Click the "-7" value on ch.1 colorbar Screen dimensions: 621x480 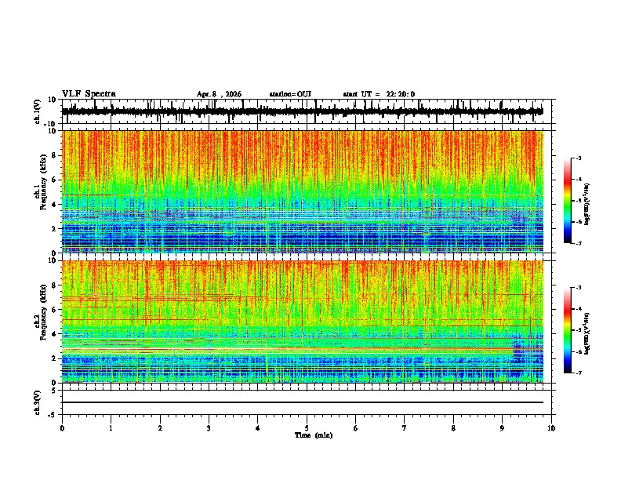(x=578, y=244)
